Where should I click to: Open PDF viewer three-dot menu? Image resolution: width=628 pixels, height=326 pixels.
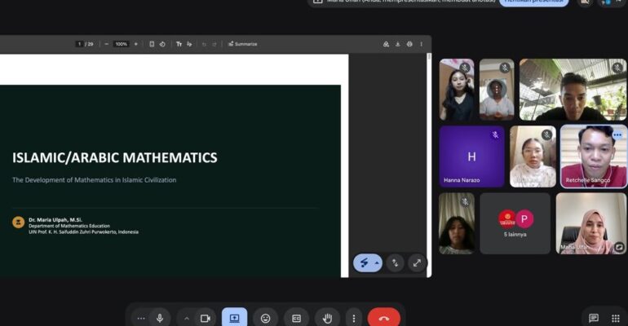tap(422, 44)
